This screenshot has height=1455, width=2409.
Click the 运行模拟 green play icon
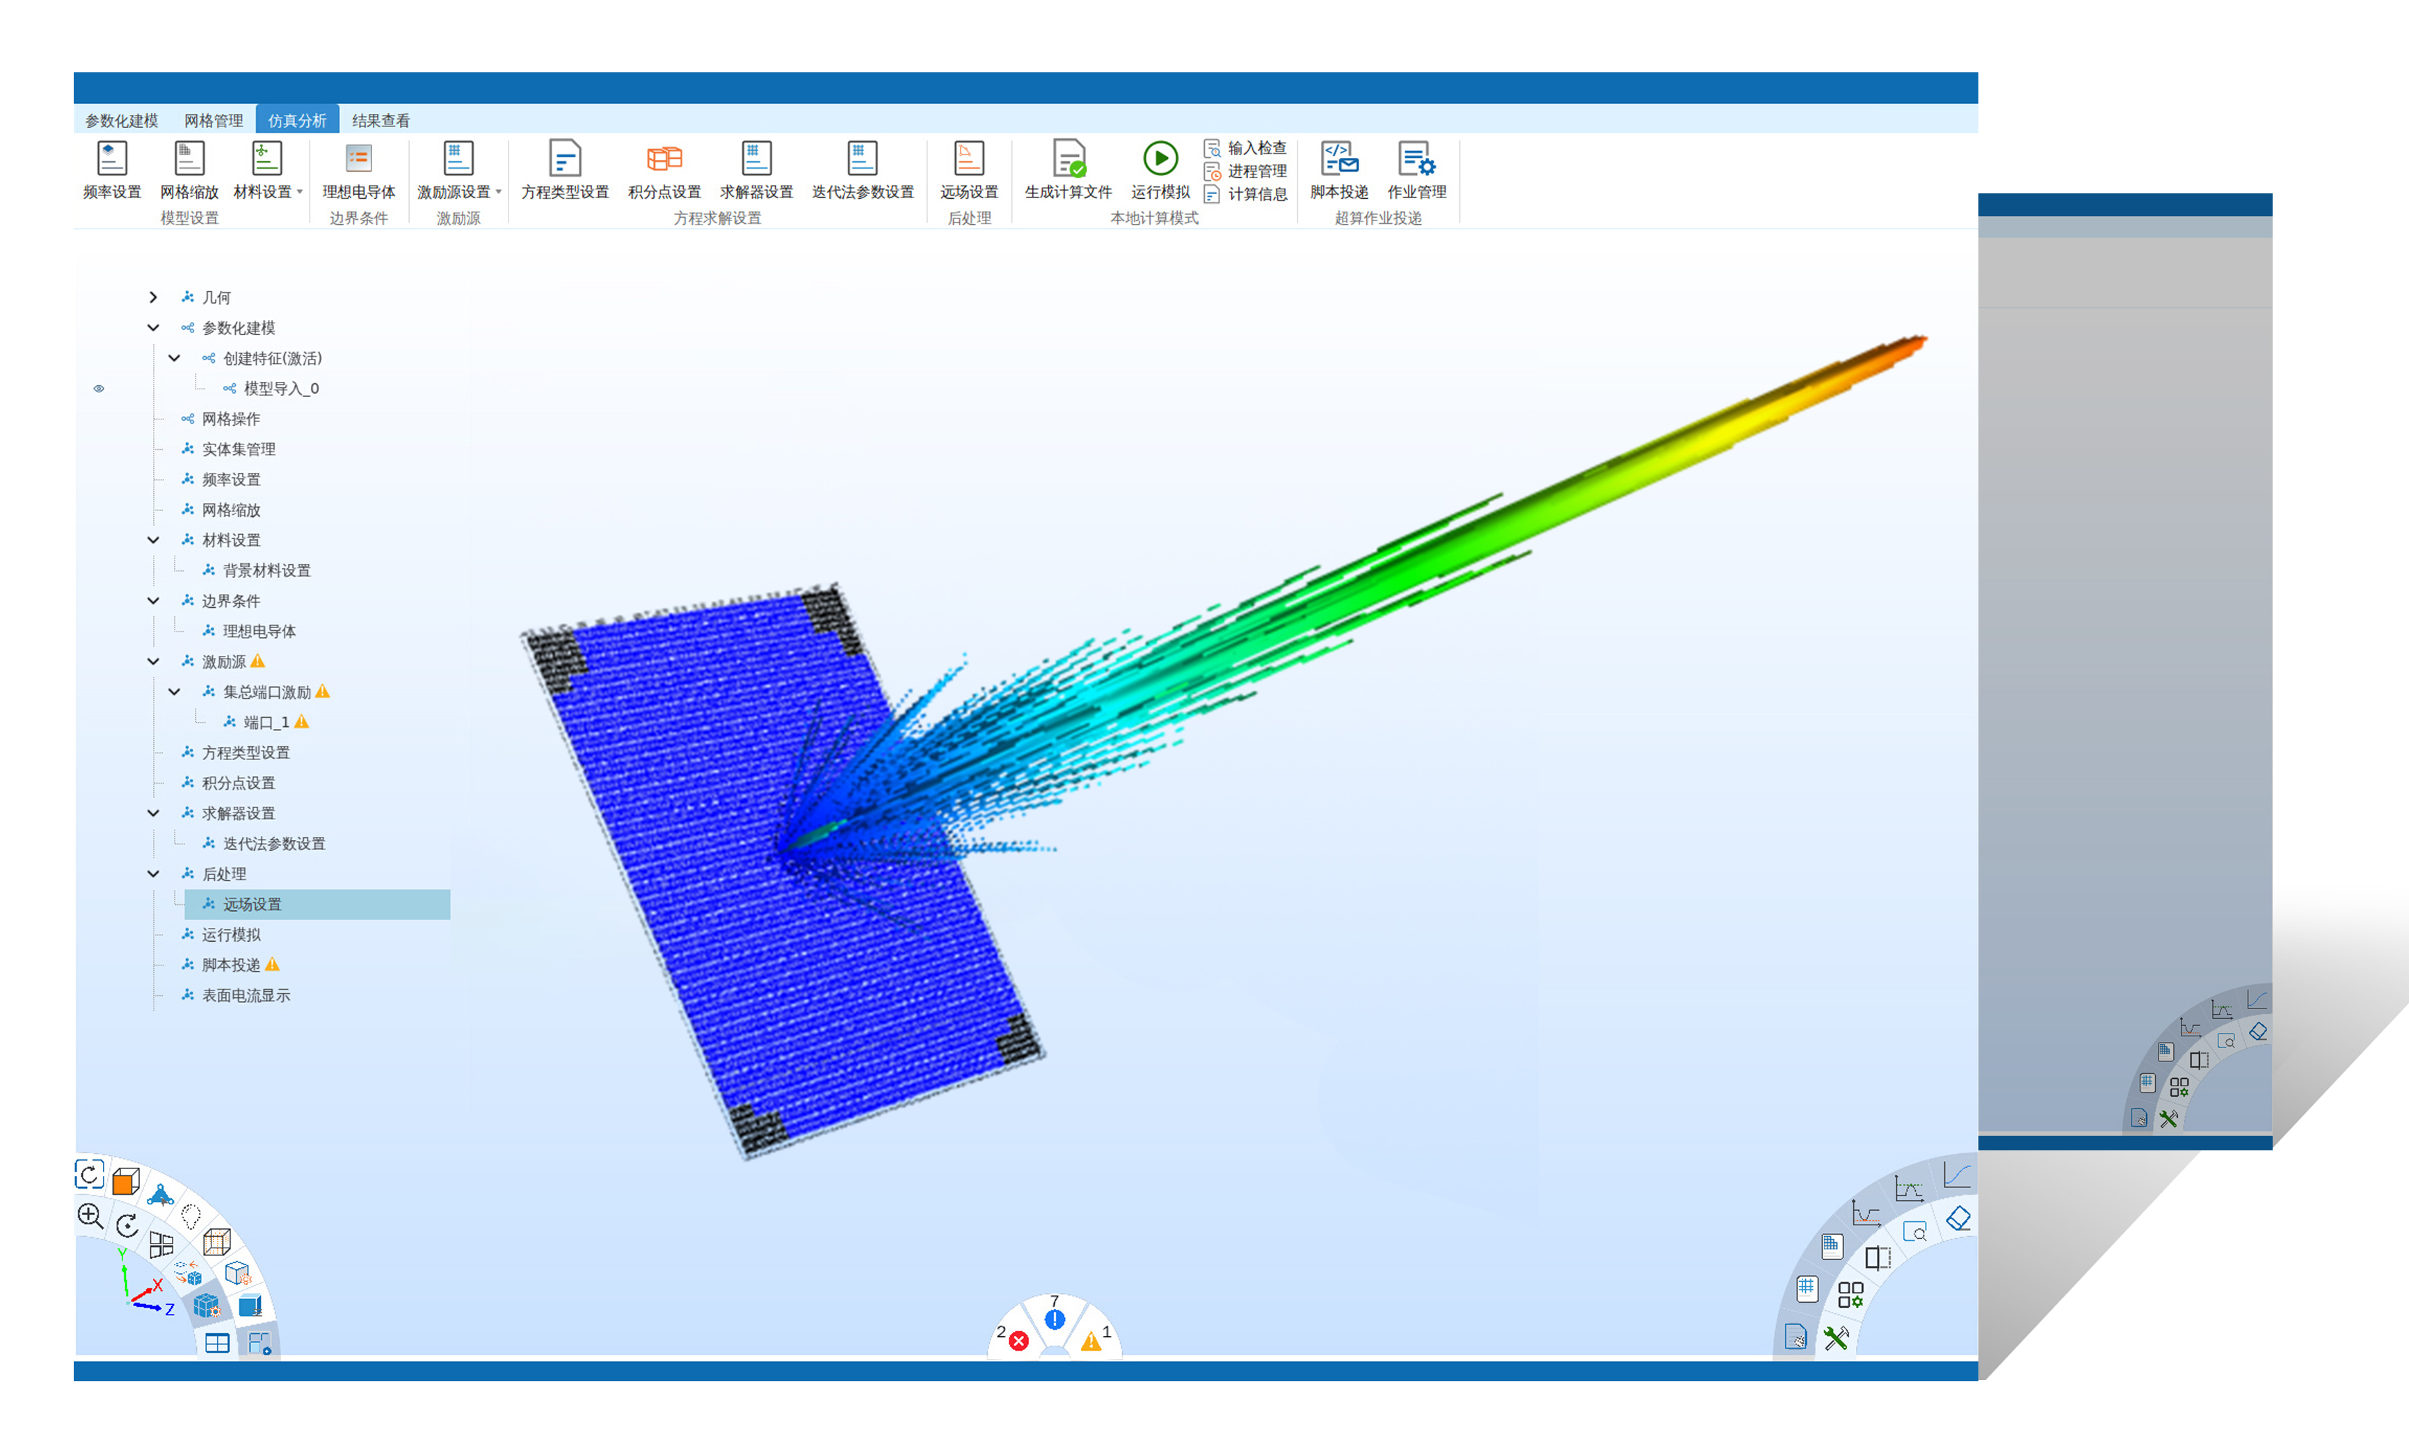click(x=1160, y=159)
